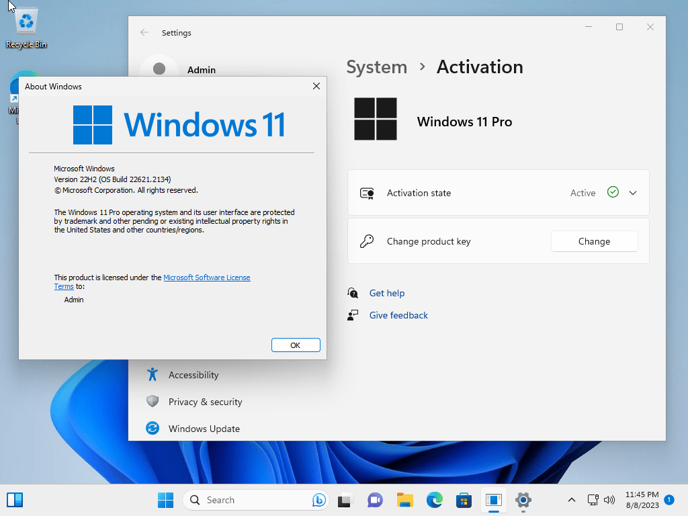Click the Admin licensee name in About dialog
This screenshot has width=688, height=516.
point(74,300)
